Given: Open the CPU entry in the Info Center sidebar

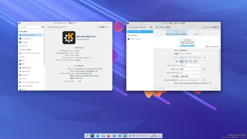Looking at the screenshot, I should click(x=23, y=60).
